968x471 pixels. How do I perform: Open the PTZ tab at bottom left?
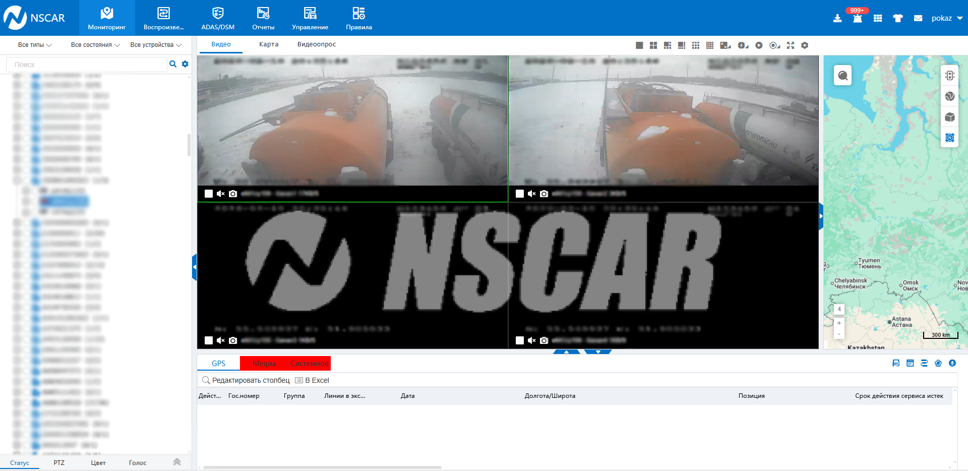coord(59,462)
